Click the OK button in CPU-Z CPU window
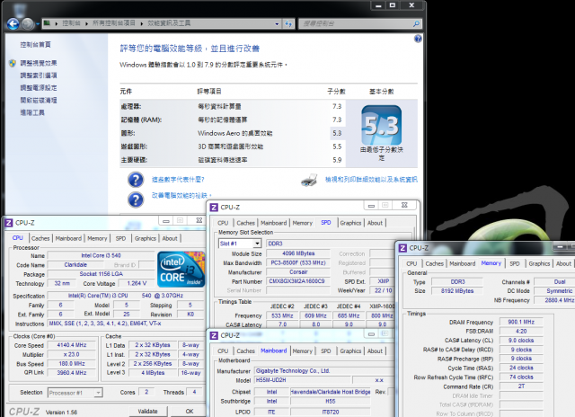The width and height of the screenshot is (575, 417). point(190,412)
